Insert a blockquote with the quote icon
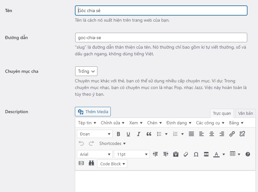258x192 pixels. [149, 134]
